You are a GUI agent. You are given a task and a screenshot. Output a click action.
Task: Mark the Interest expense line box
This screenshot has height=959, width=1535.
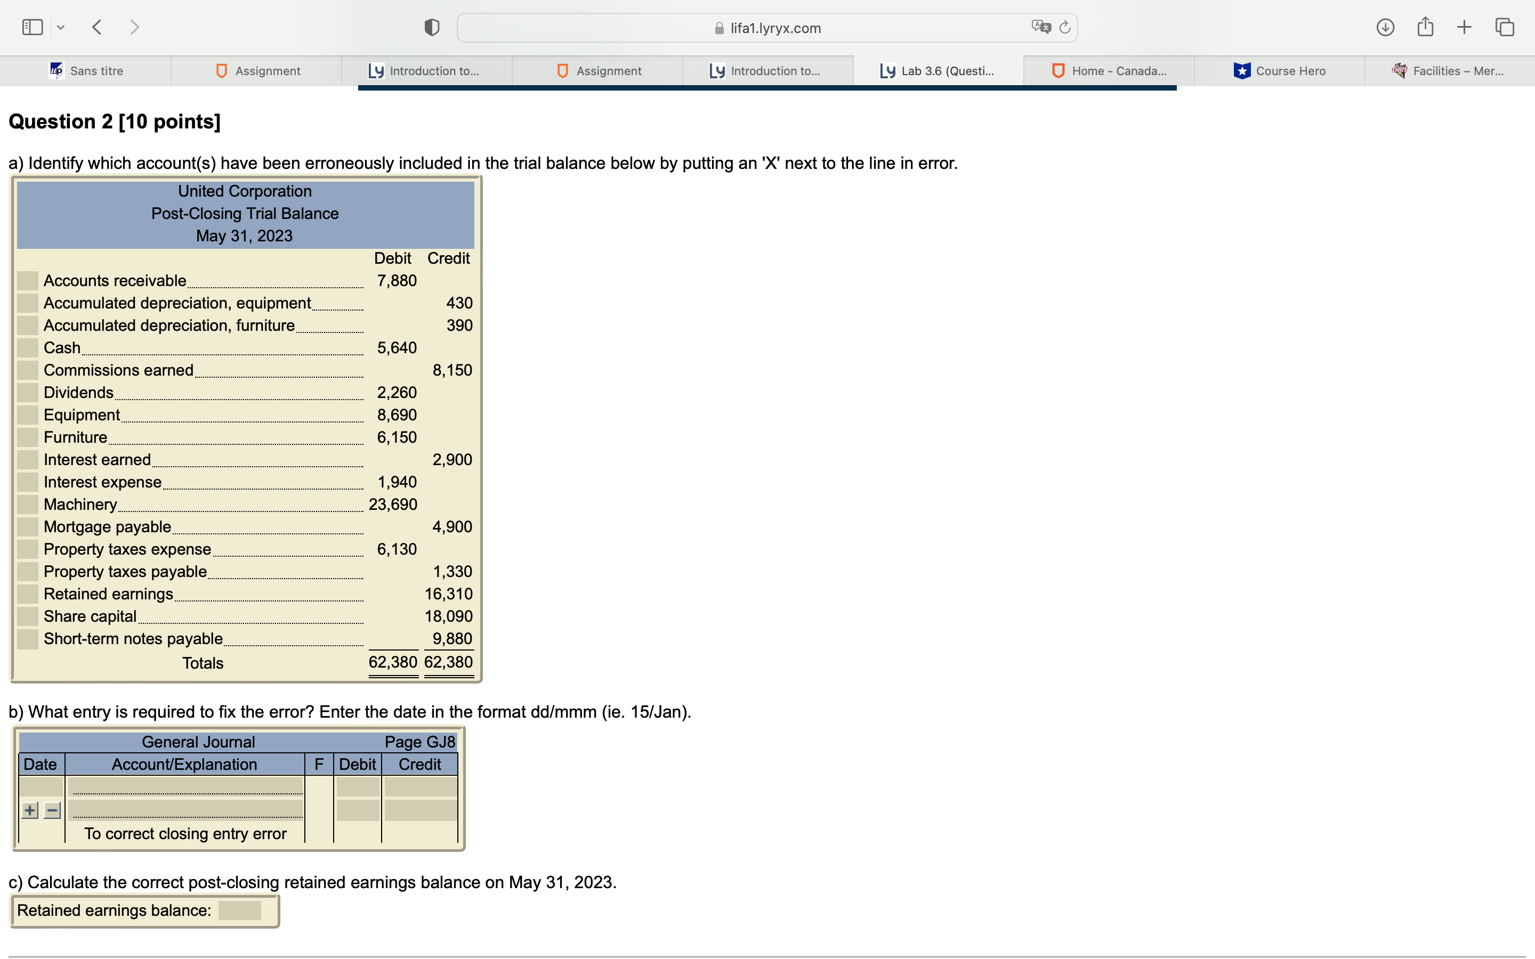pos(28,482)
